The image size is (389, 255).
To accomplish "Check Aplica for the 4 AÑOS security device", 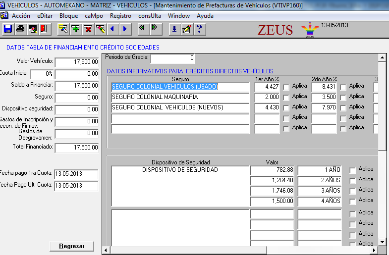I will click(352, 202).
